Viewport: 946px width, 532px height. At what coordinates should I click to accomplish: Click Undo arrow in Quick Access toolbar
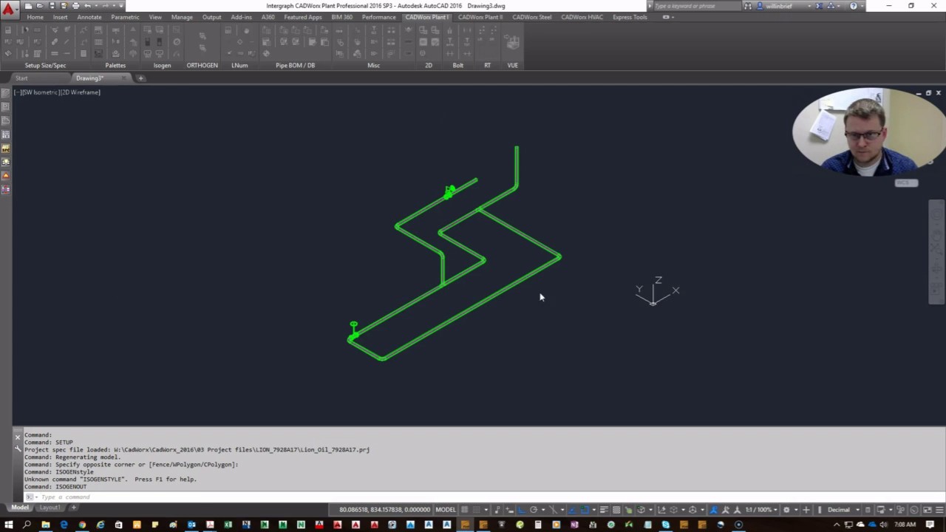click(87, 6)
